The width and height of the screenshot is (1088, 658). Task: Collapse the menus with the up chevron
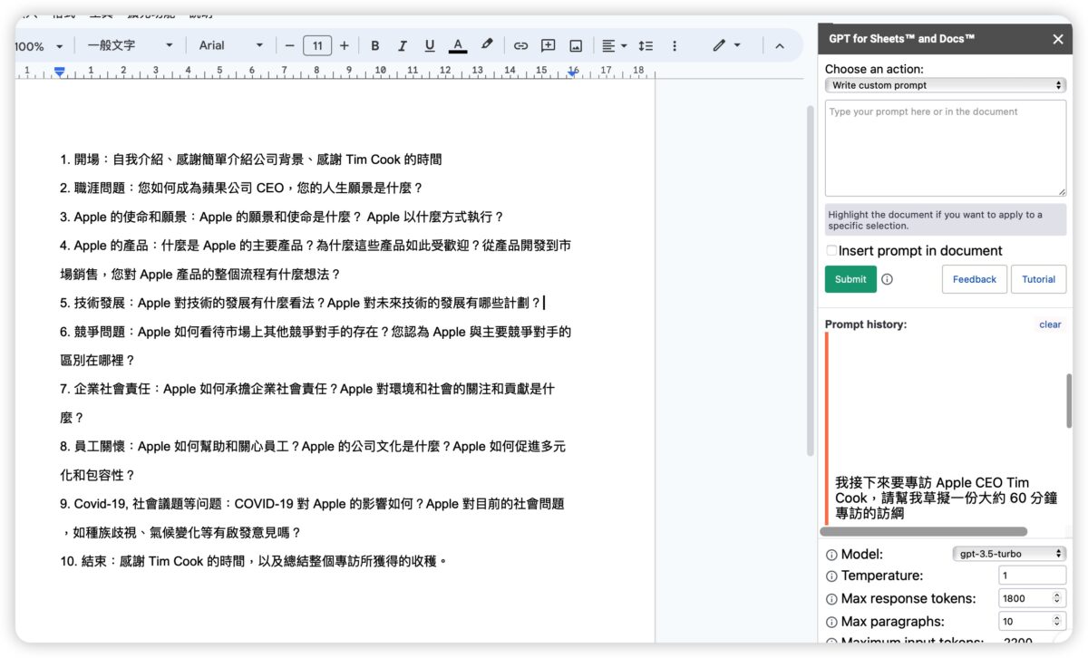(779, 45)
